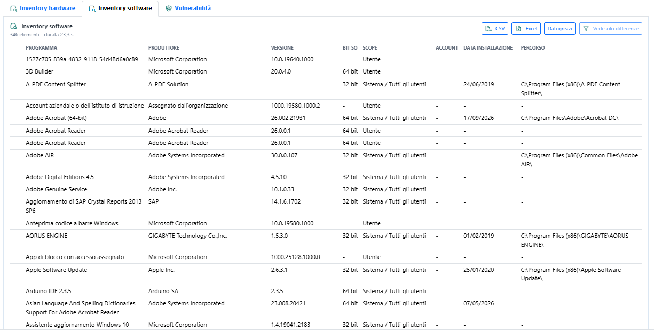Click Apple Inc. producer cell
This screenshot has width=654, height=331.
[x=161, y=270]
